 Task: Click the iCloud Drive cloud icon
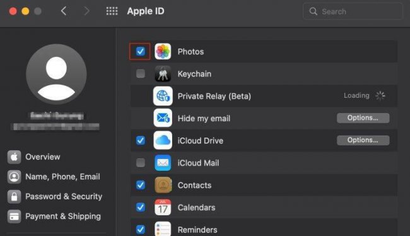click(x=163, y=141)
